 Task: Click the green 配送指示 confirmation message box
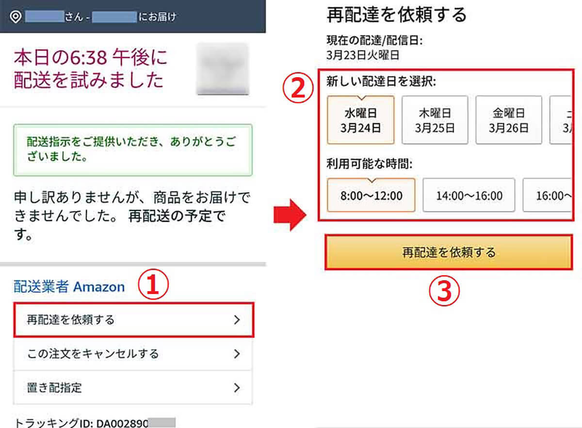pos(133,150)
